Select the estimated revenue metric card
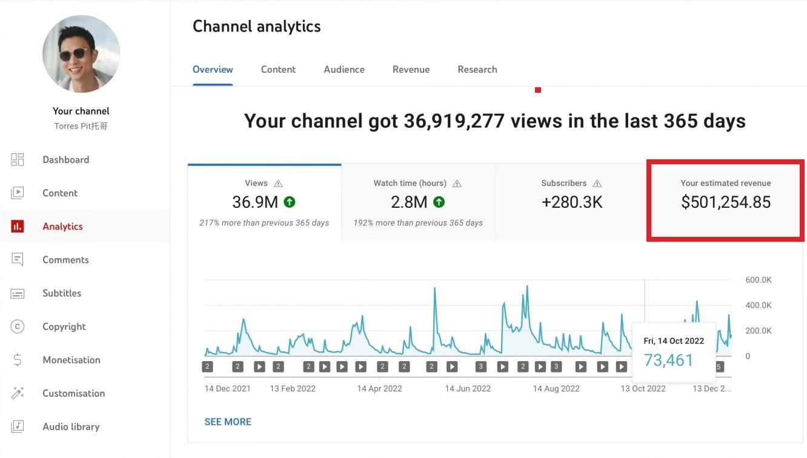Screen dimensions: 807x458 (725, 201)
